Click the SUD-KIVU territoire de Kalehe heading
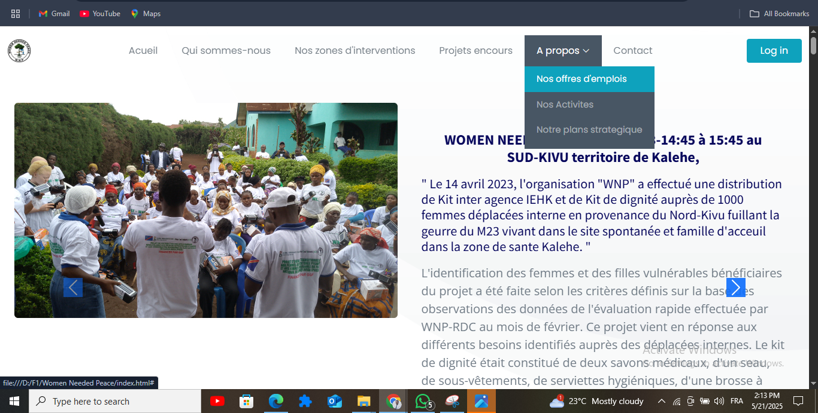 click(603, 158)
